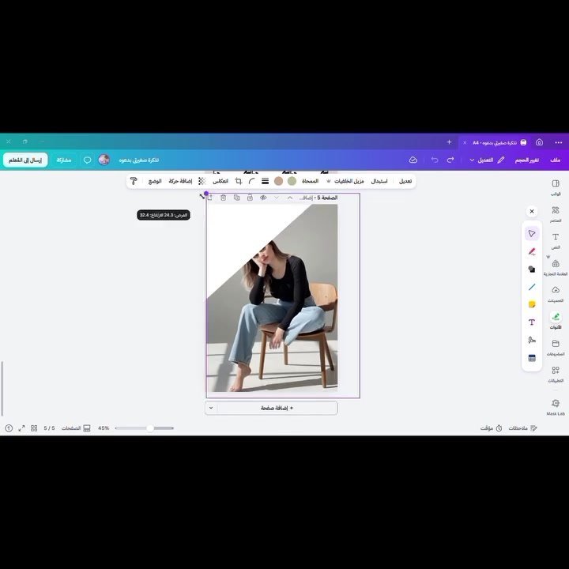This screenshot has height=569, width=569.
Task: Open the التحميلات uploads panel
Action: click(x=556, y=294)
